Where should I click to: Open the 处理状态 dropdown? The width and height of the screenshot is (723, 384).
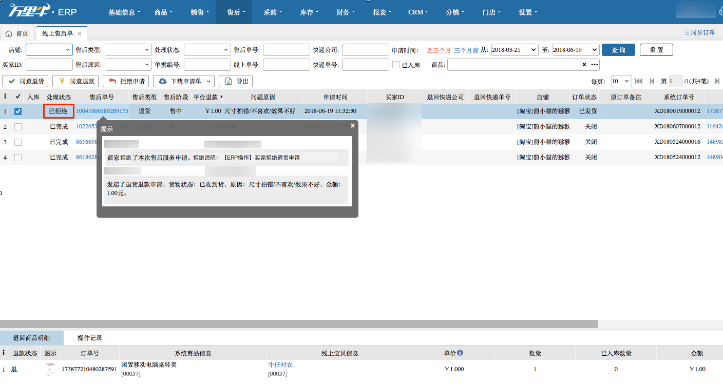(207, 50)
